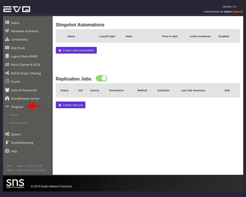Expand Logical Disks (RAID) chevron
Viewport: 246px width, 197px height.
tap(49, 56)
